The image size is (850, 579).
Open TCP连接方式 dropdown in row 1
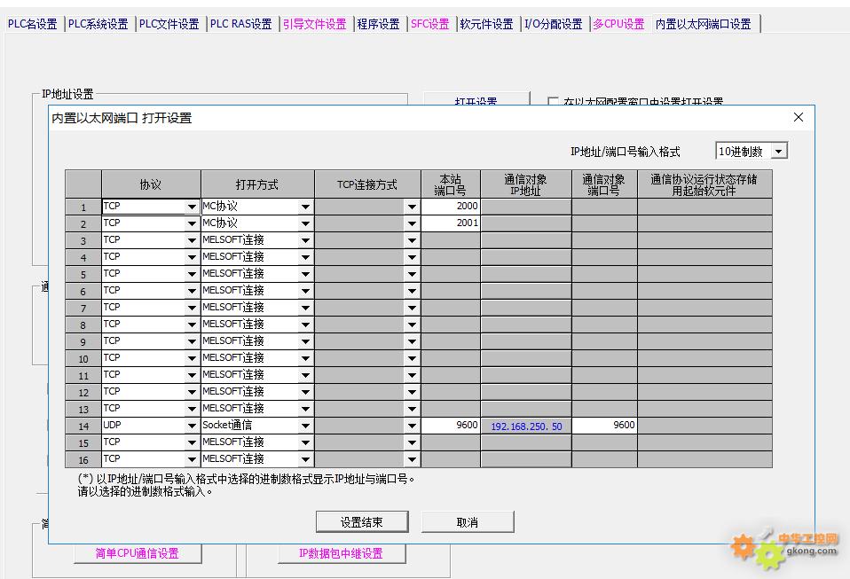click(412, 207)
